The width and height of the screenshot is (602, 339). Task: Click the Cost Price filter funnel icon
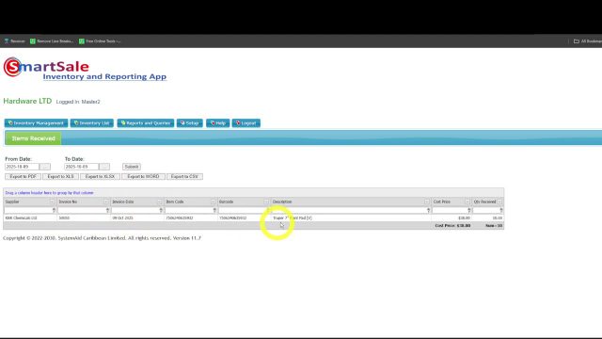point(468,210)
